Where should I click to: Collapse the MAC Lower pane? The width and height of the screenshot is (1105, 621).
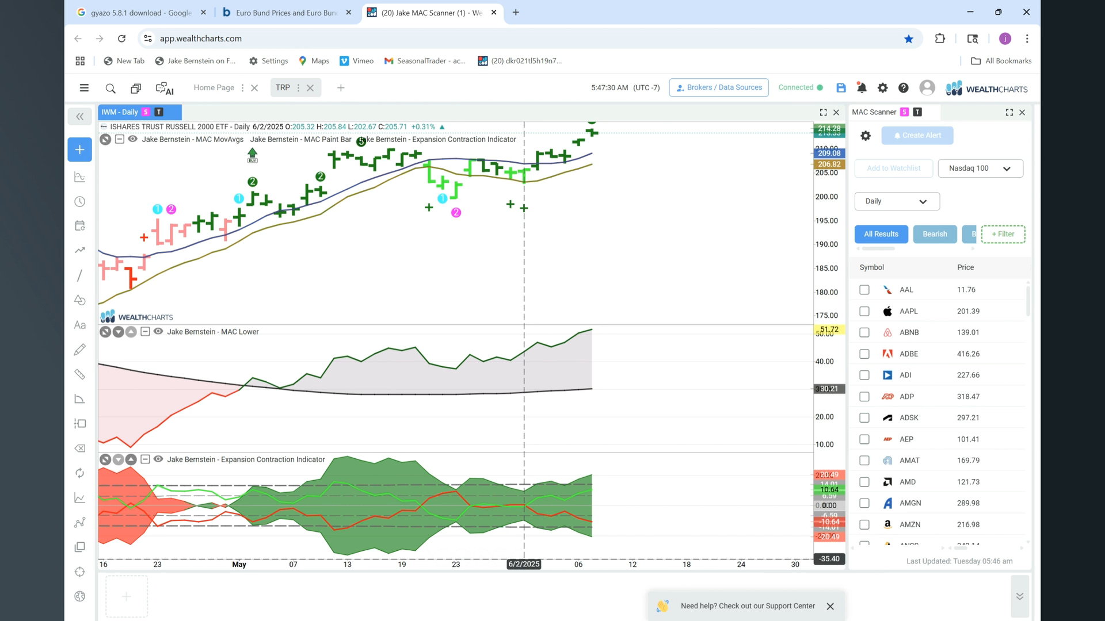coord(145,331)
